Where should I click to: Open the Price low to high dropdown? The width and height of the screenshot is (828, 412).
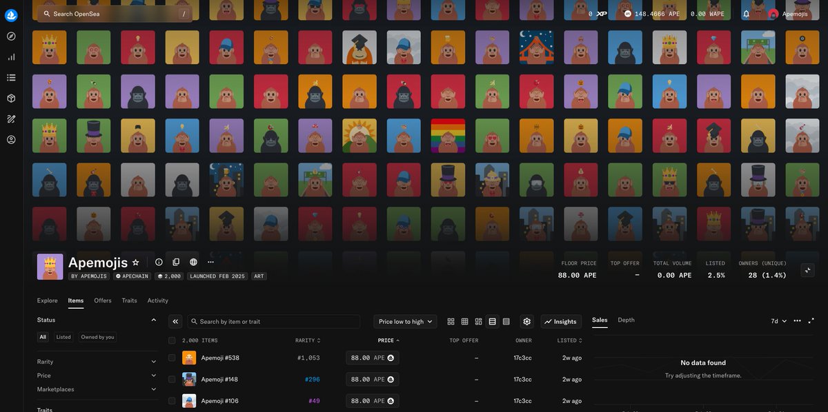coord(406,322)
